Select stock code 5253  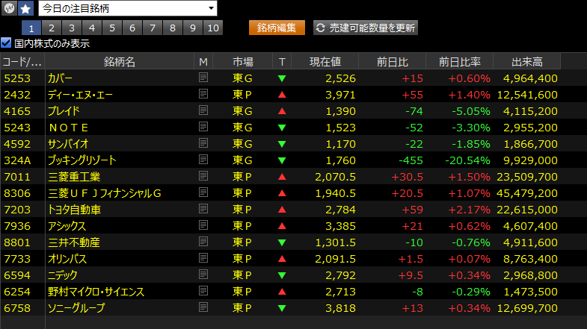coord(17,78)
